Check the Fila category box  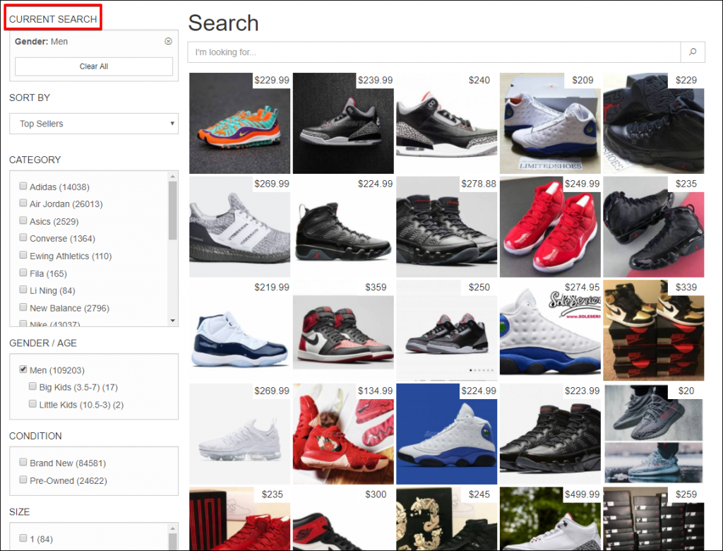pyautogui.click(x=23, y=273)
